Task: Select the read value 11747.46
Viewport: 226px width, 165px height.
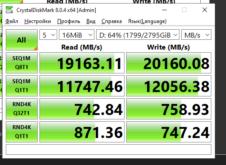Action: [x=82, y=86]
